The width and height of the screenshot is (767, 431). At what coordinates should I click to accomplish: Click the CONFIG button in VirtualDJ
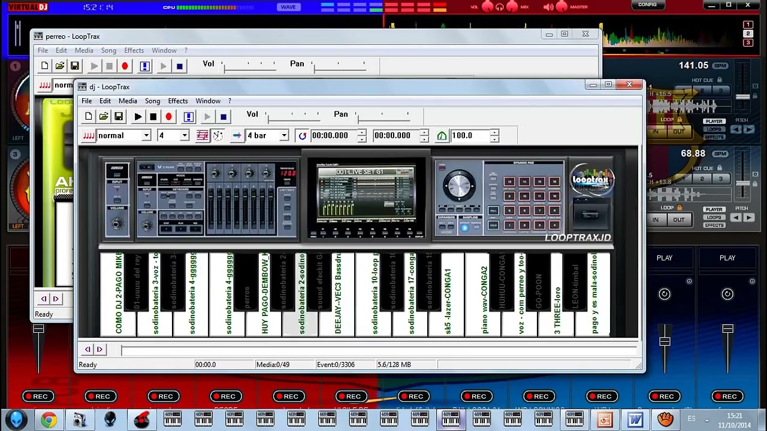[x=647, y=5]
